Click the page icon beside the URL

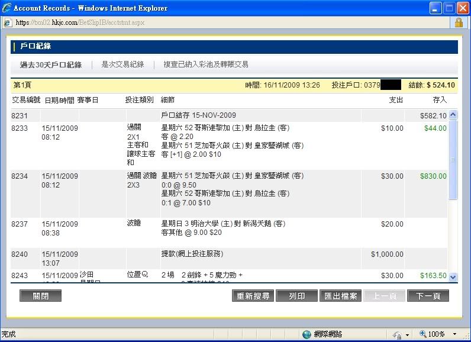[7, 22]
